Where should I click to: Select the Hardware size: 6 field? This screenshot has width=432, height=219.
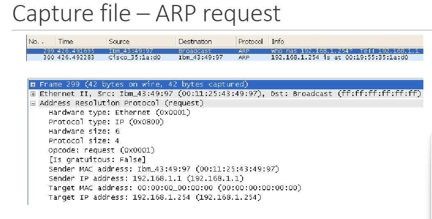click(84, 131)
